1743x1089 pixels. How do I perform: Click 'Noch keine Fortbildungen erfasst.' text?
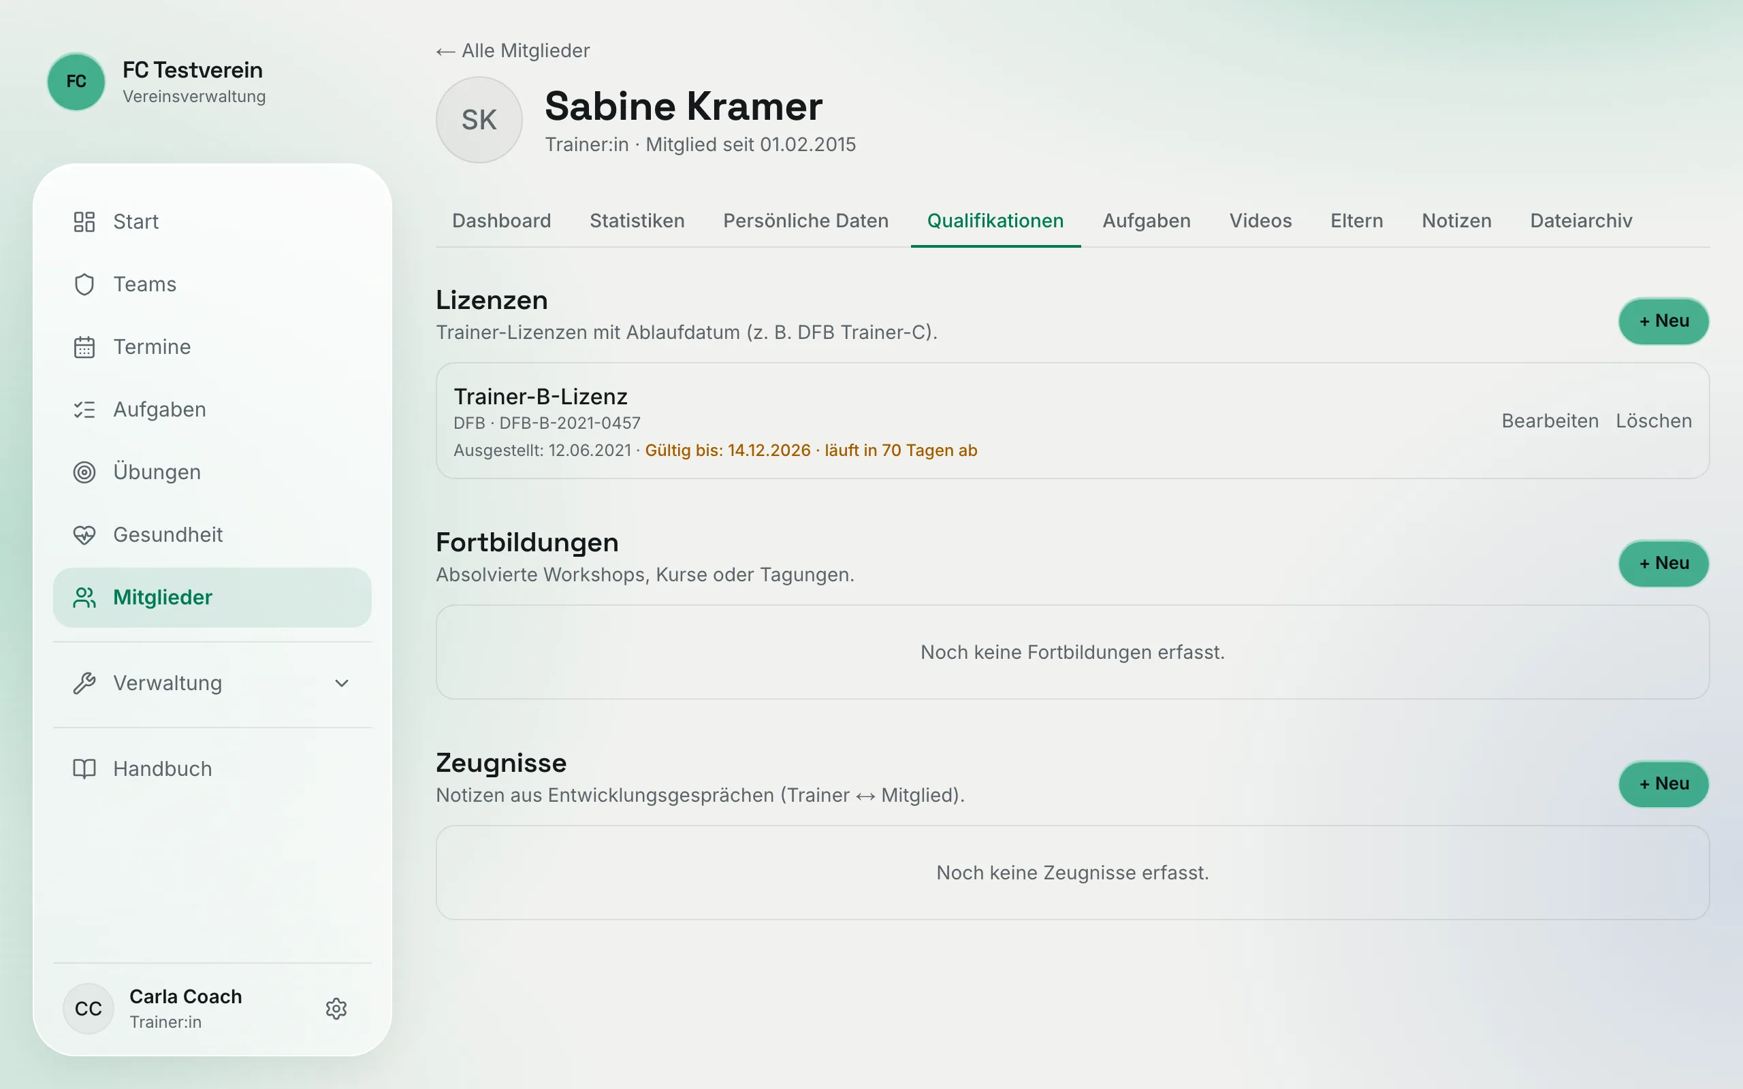[x=1072, y=653]
